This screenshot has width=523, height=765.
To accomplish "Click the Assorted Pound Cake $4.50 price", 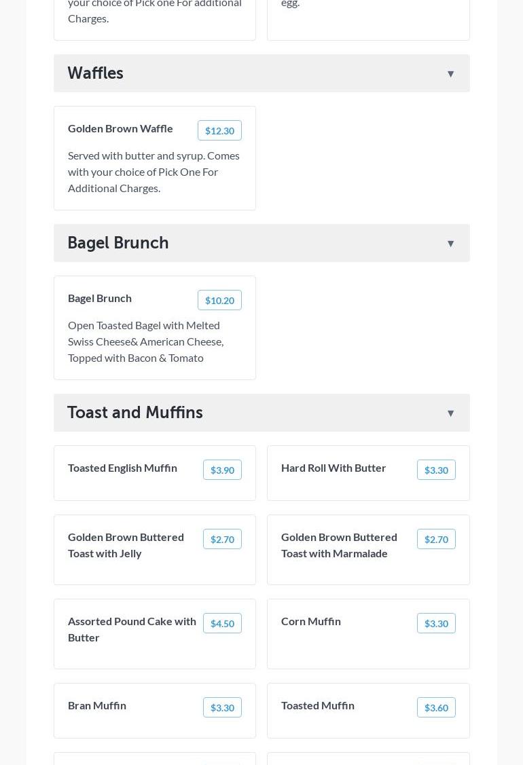I will click(222, 623).
